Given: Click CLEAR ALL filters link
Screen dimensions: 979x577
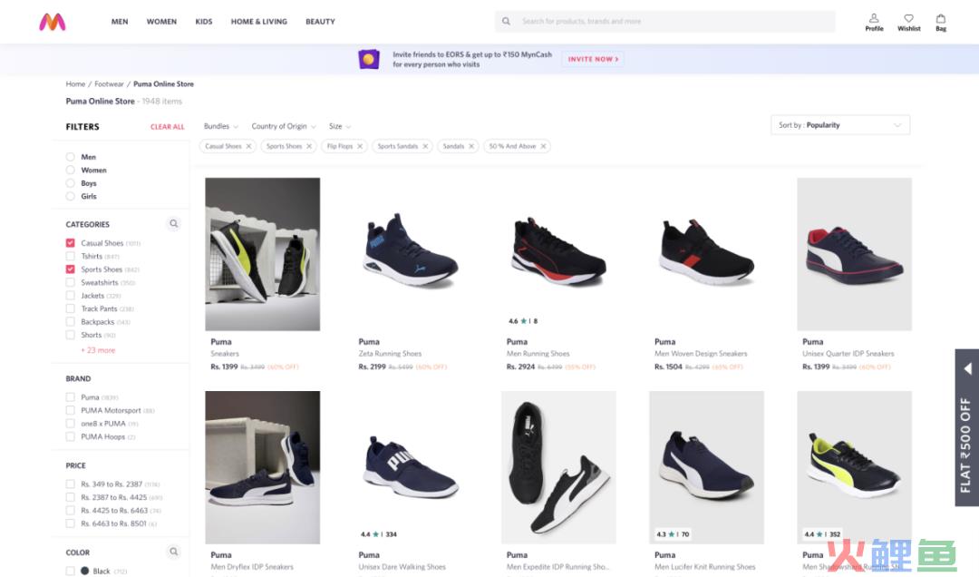Looking at the screenshot, I should (x=168, y=127).
